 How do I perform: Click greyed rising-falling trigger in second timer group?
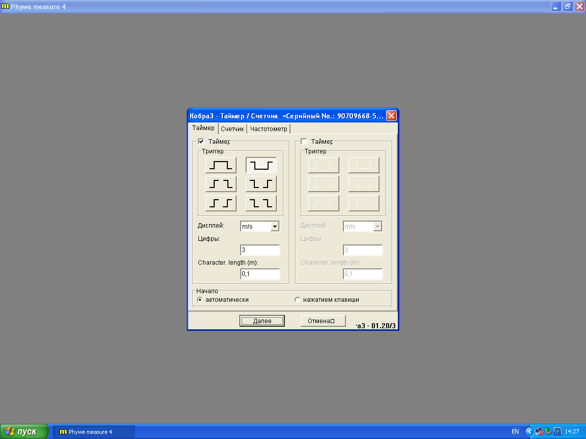[x=324, y=183]
